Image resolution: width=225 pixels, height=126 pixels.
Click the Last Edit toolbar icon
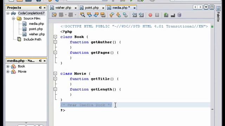[54, 15]
